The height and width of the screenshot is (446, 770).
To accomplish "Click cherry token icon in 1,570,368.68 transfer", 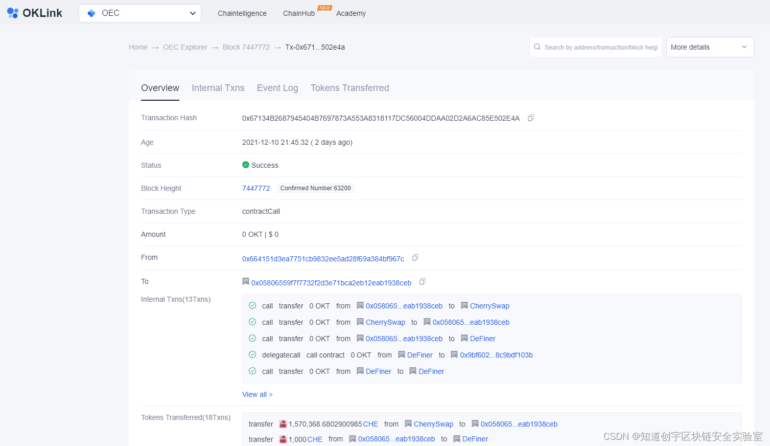I will [283, 424].
